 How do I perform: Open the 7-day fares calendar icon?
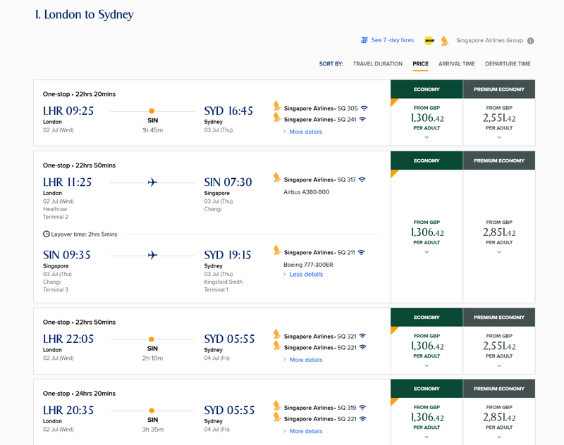click(x=364, y=40)
